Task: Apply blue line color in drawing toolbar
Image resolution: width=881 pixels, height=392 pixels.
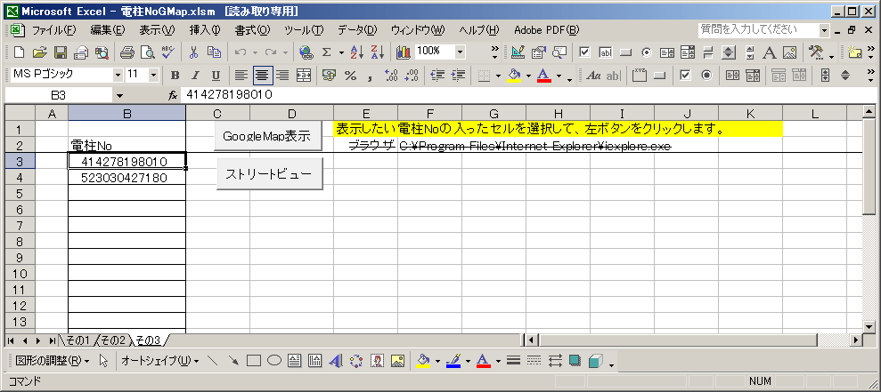Action: click(453, 361)
